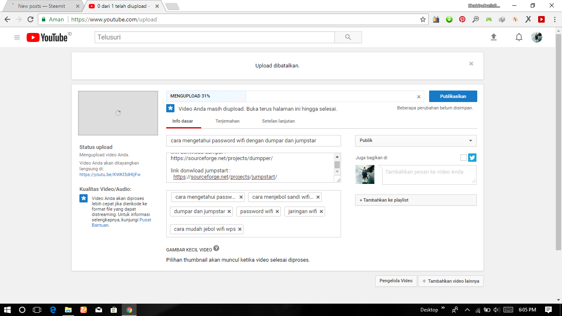Click the video title input field
The image size is (562, 316).
253,141
